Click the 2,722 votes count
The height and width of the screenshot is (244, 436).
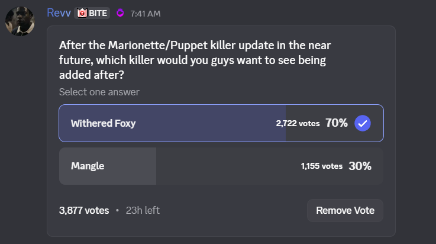click(298, 123)
